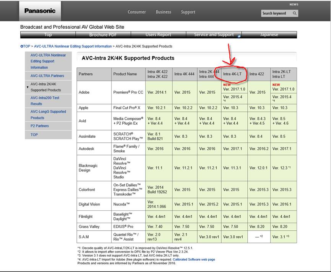The width and height of the screenshot is (331, 272).
Task: Click the search magnifier icon
Action: [295, 13]
